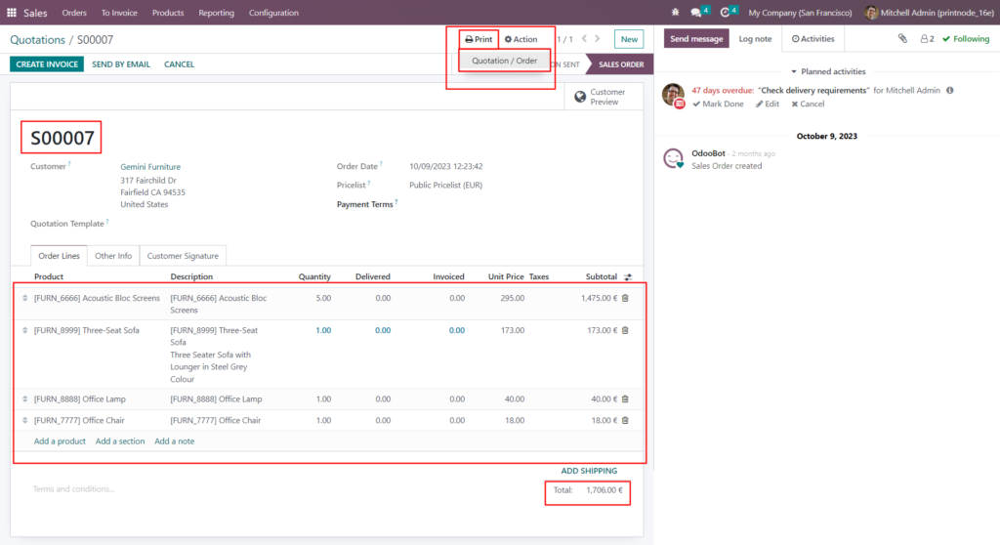Click the Sales app name
This screenshot has width=1000, height=545.
point(35,13)
